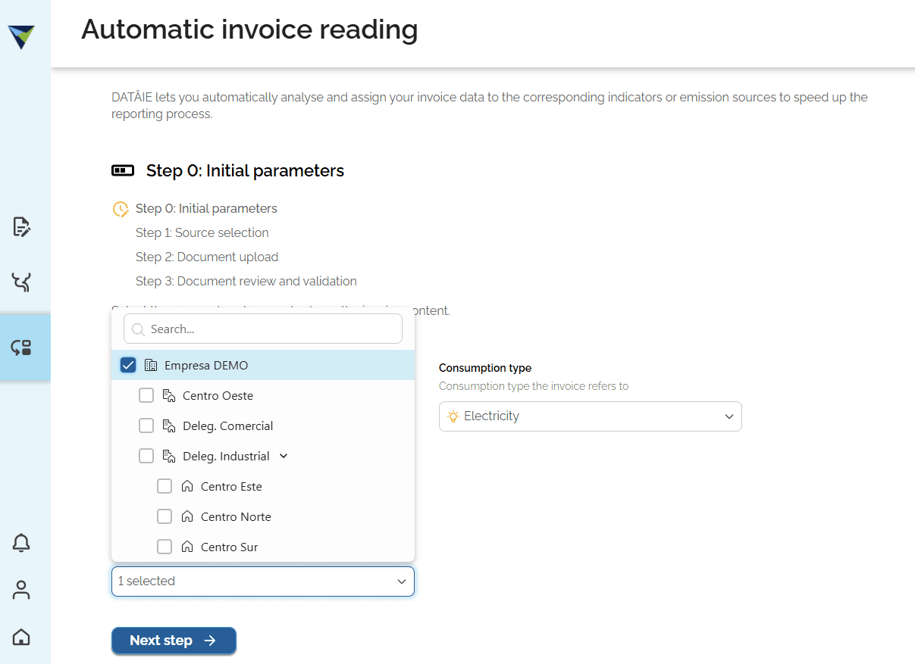
Task: Click the clock icon beside Step 0
Action: click(120, 209)
